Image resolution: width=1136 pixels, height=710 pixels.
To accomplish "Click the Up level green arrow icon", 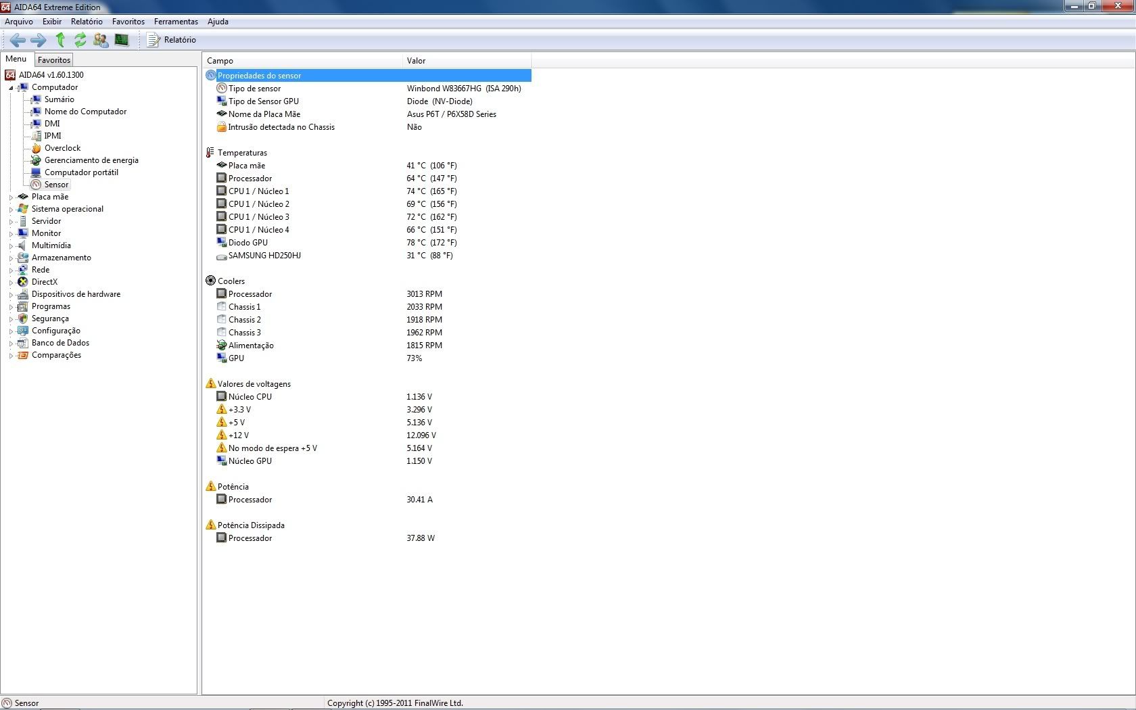I will (60, 40).
